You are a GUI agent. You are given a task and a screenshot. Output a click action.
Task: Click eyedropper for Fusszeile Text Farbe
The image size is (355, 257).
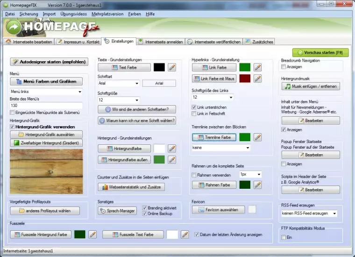coord(185,235)
